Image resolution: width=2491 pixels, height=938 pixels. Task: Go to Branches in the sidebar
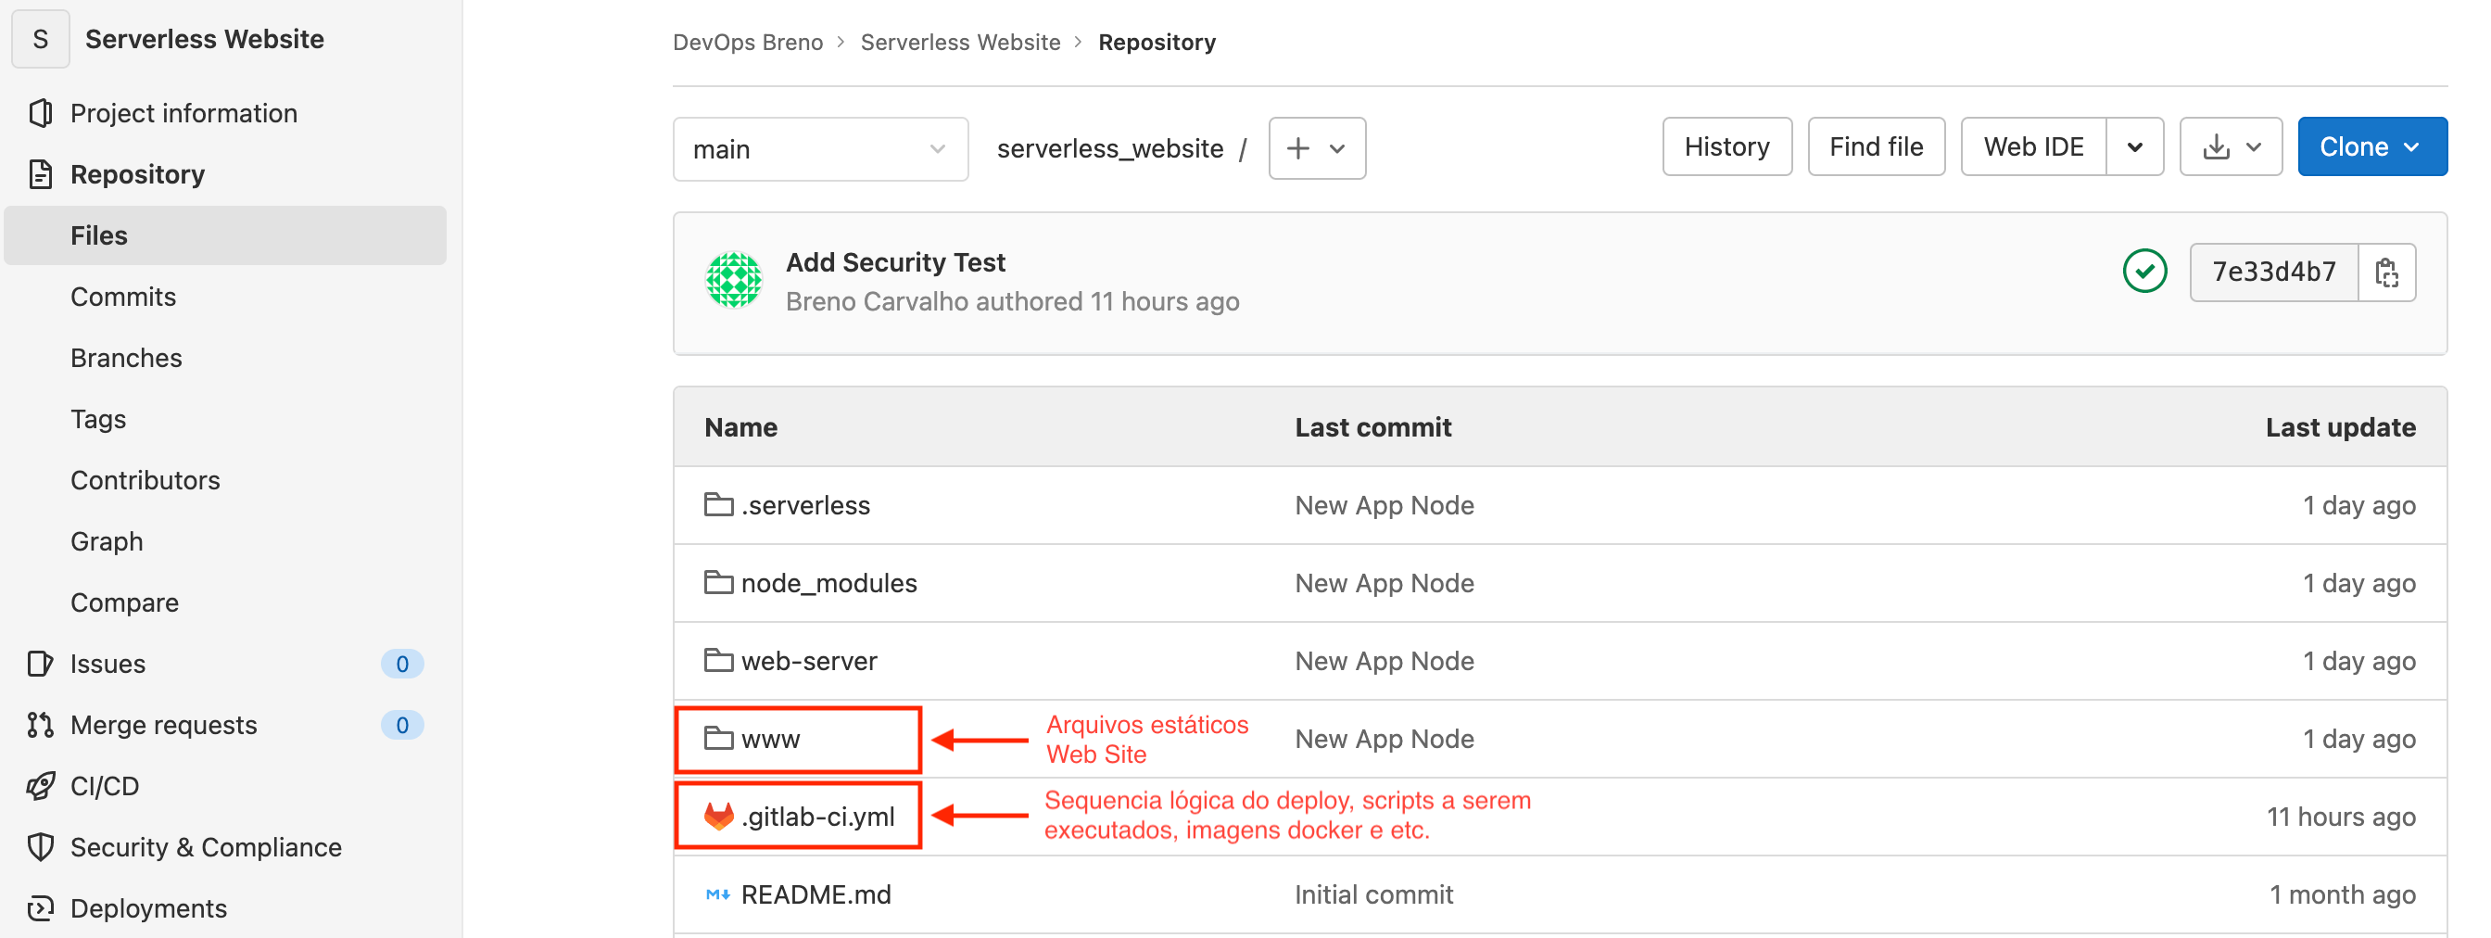coord(126,358)
